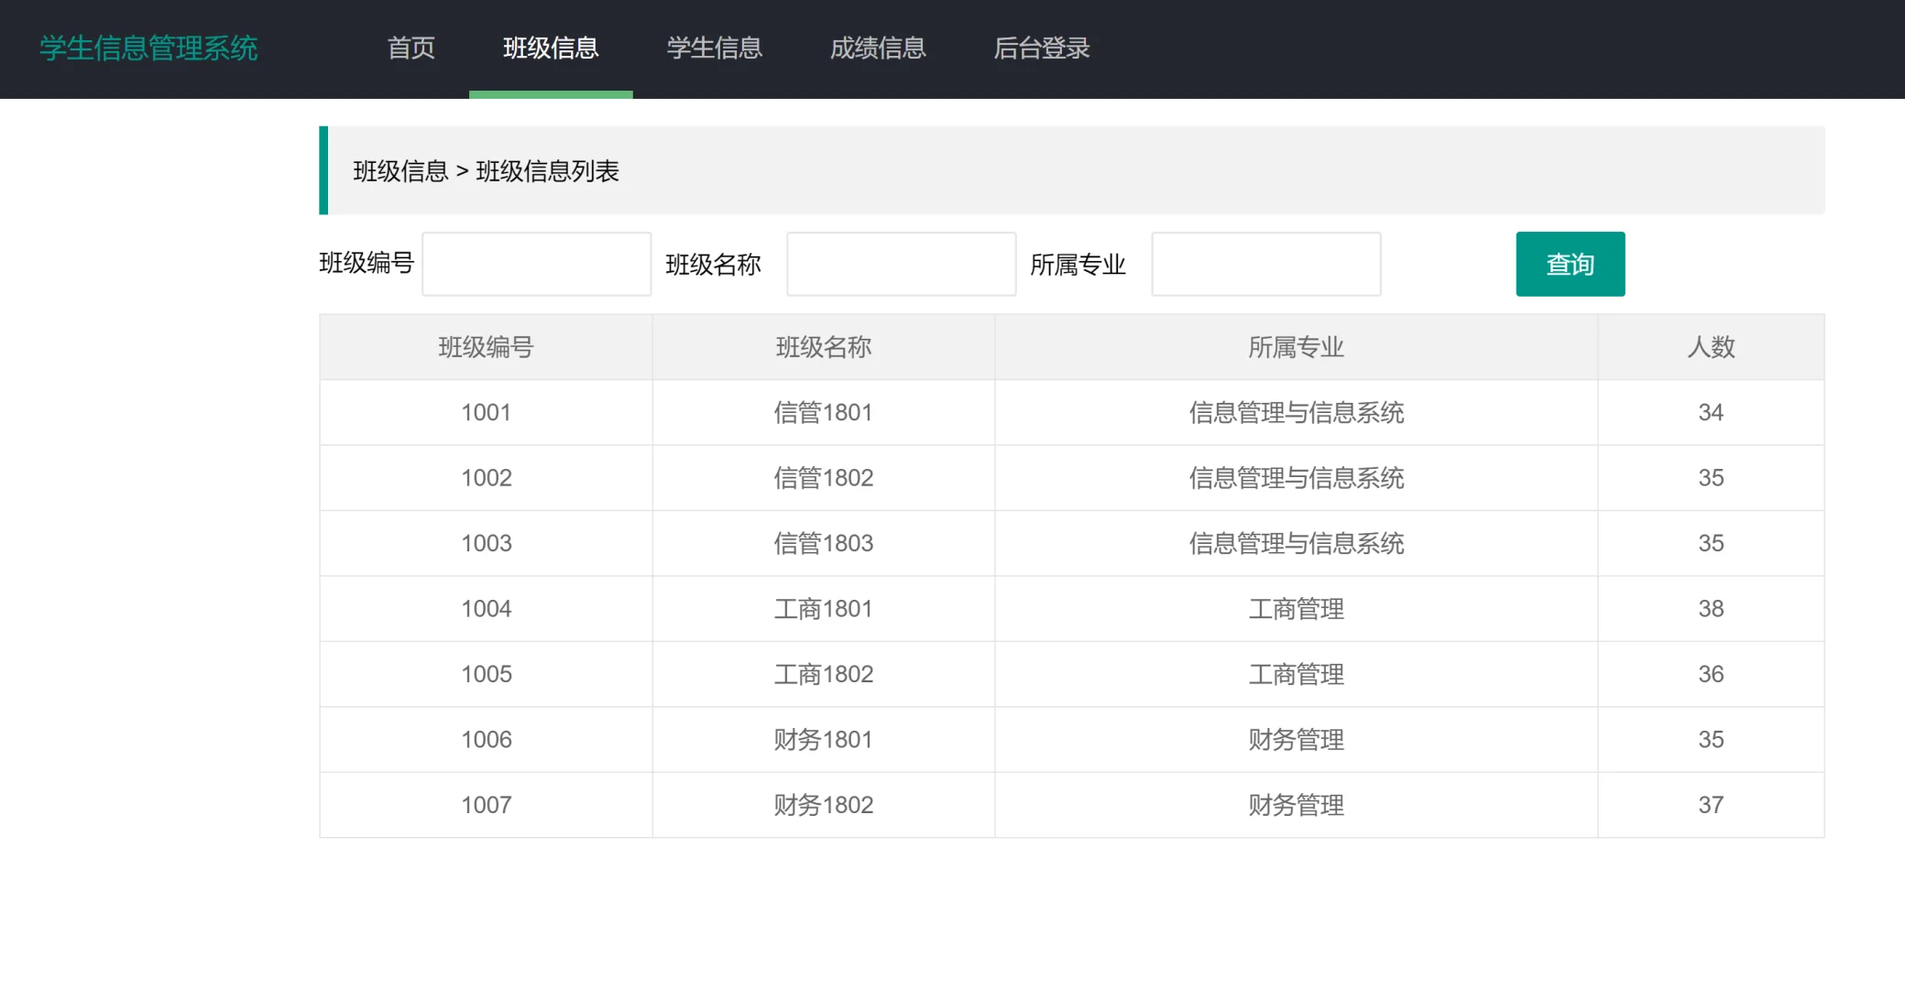Click the 信管1802 class name cell

point(822,477)
